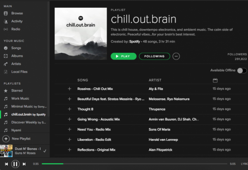Open the Radio section icon
The height and width of the screenshot is (170, 248).
(x=6, y=29)
